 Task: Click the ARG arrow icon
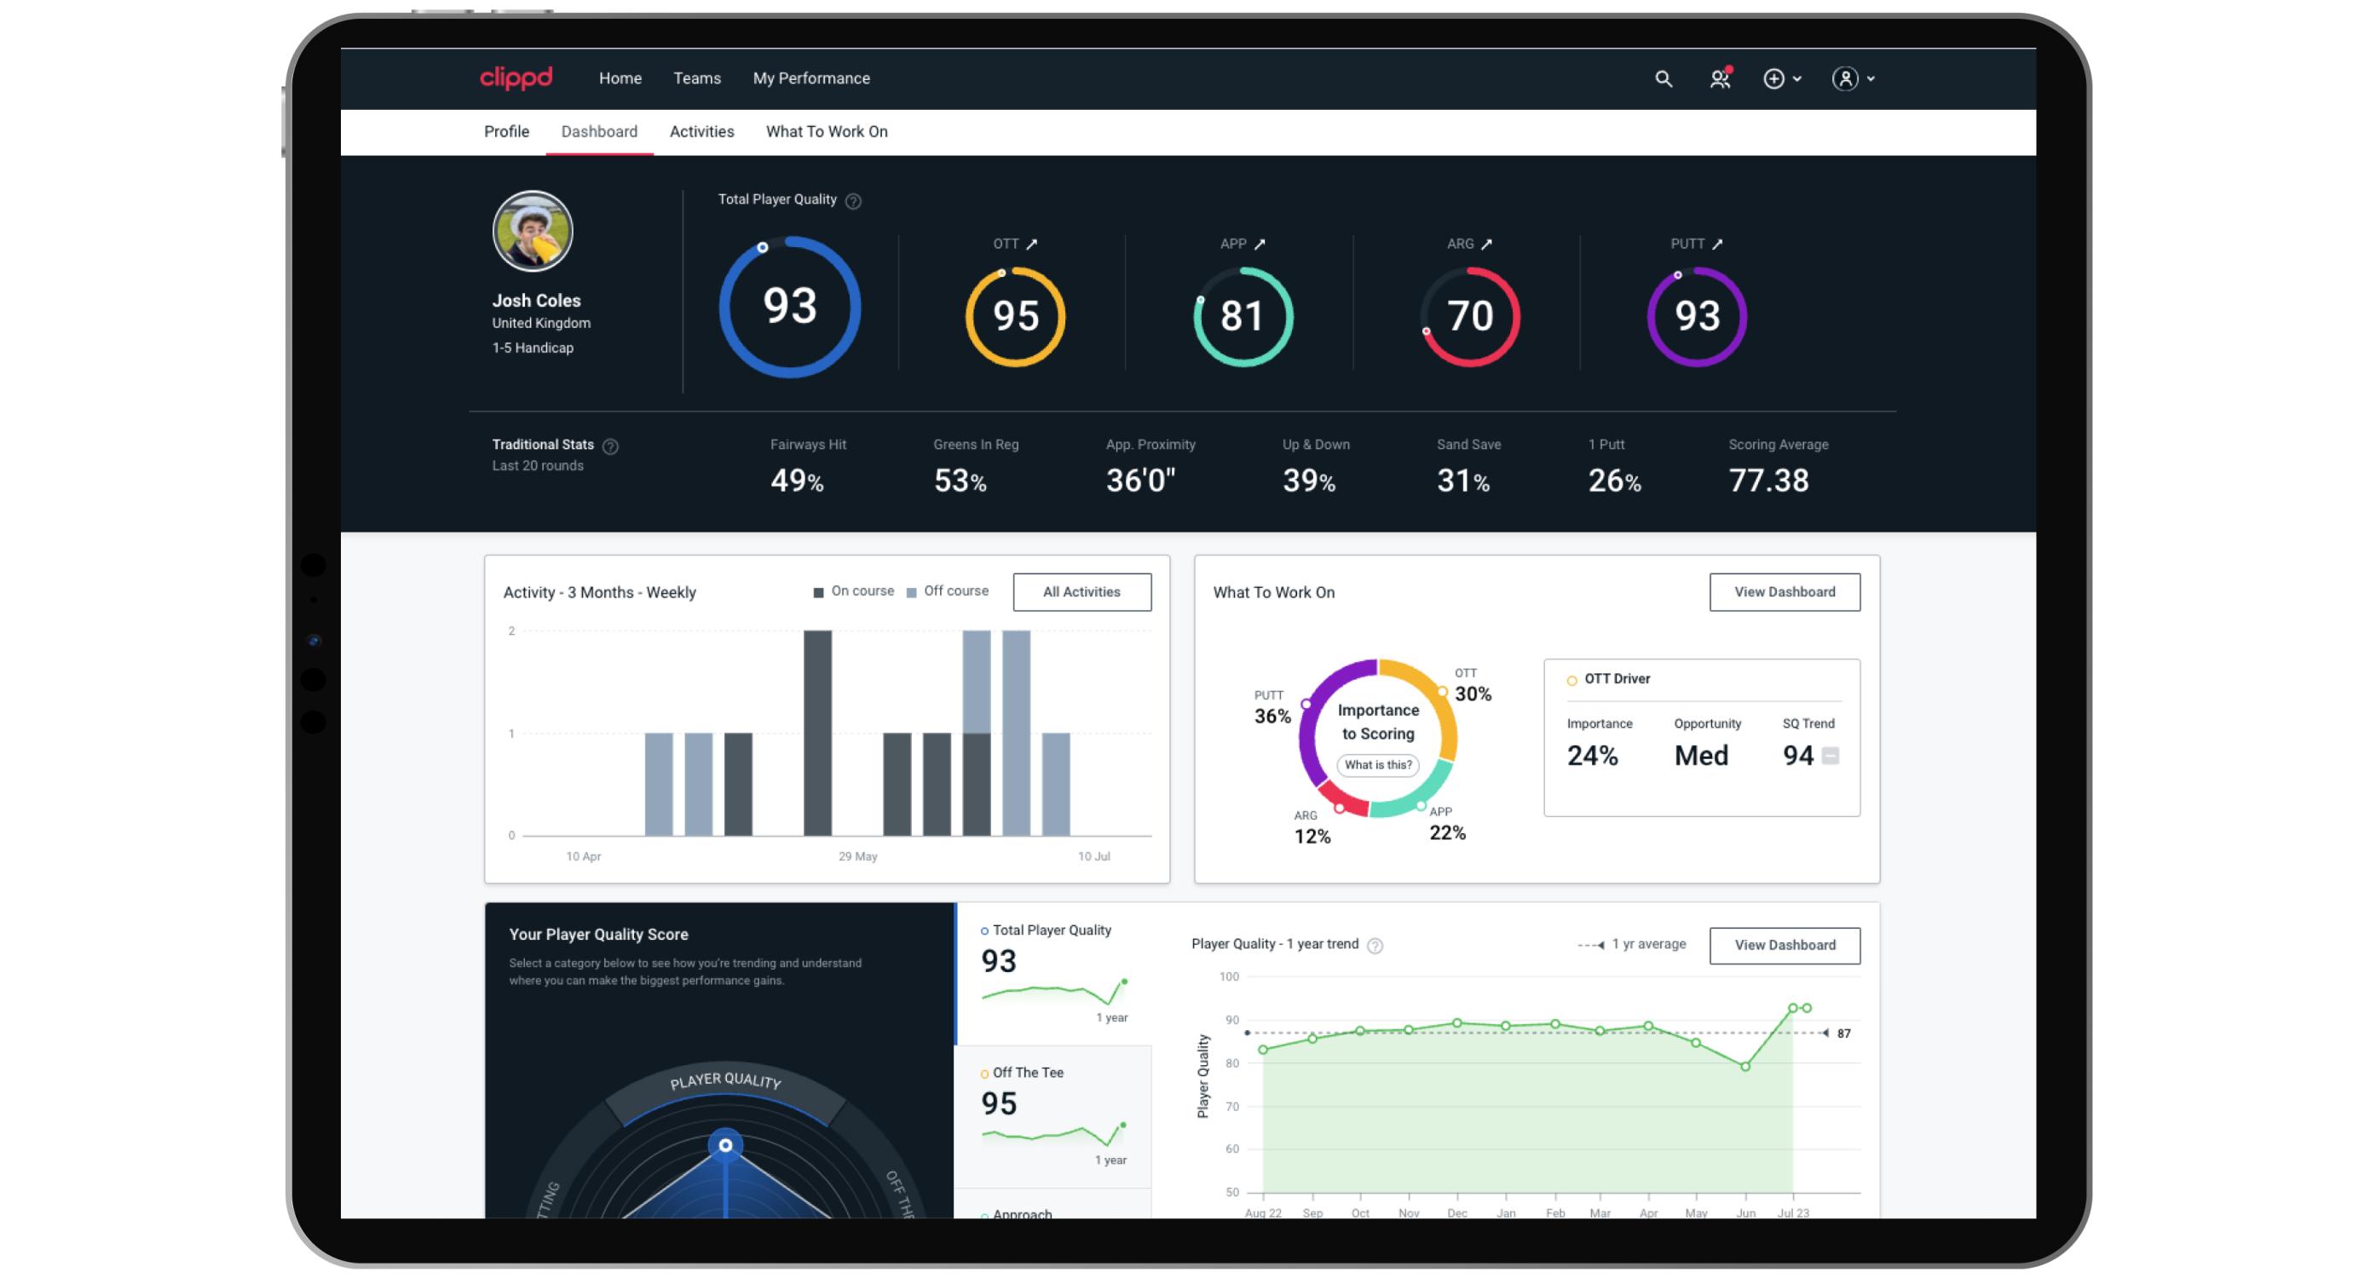(x=1486, y=245)
